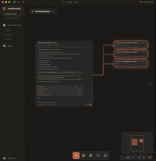This screenshot has height=161, width=156.
Task: Expand the Resume Tailor card chevron
Action: click(115, 43)
